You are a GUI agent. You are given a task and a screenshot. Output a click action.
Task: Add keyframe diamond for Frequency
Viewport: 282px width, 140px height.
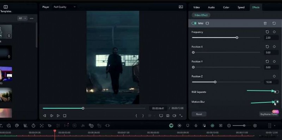click(x=274, y=32)
